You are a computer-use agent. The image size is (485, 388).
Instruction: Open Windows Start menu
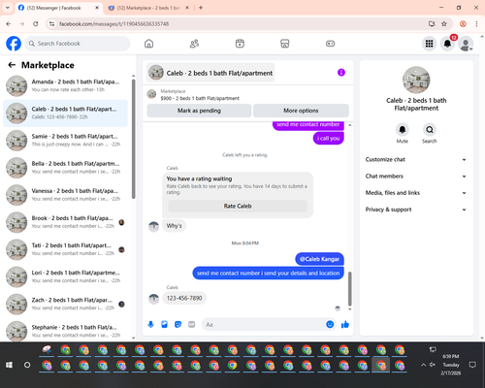9,365
